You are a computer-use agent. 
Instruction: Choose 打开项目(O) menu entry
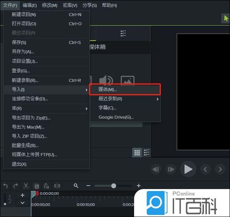pos(46,24)
